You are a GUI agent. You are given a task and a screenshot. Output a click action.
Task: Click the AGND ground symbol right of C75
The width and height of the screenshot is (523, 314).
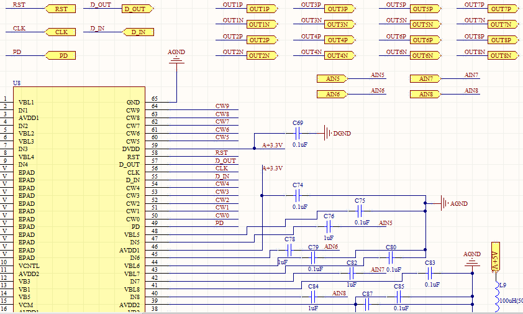pyautogui.click(x=444, y=203)
